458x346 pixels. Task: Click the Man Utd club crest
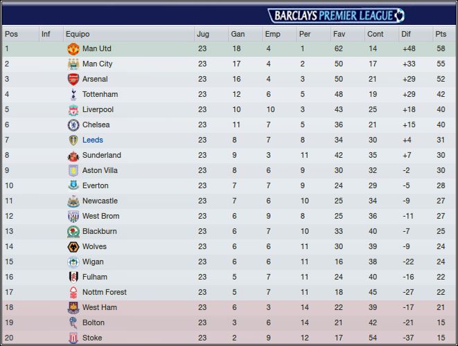(73, 48)
